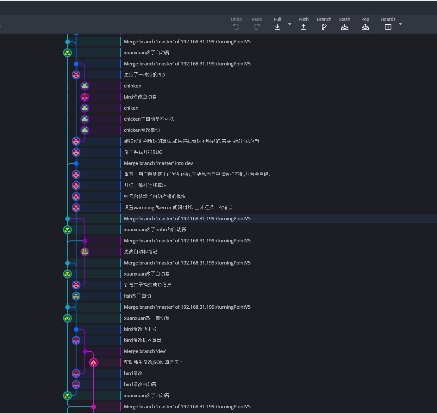Select avatar node of commit 'chicken主自动基本可以'
This screenshot has width=437, height=413.
(84, 119)
